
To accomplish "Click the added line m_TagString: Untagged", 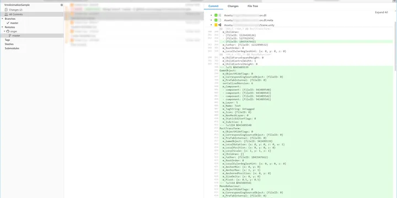I will 239,109.
